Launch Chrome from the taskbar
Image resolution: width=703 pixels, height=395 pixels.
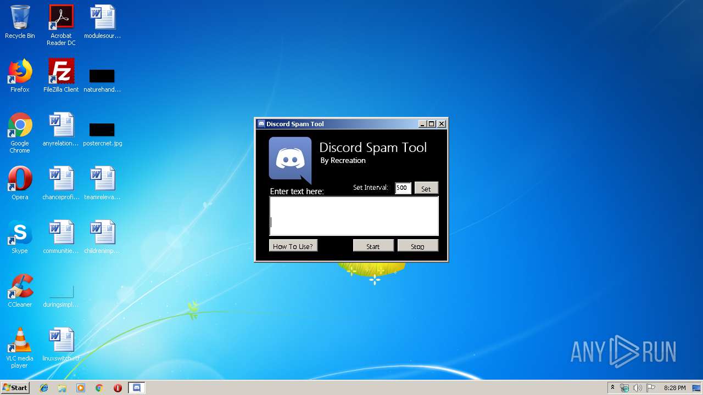[x=99, y=388]
